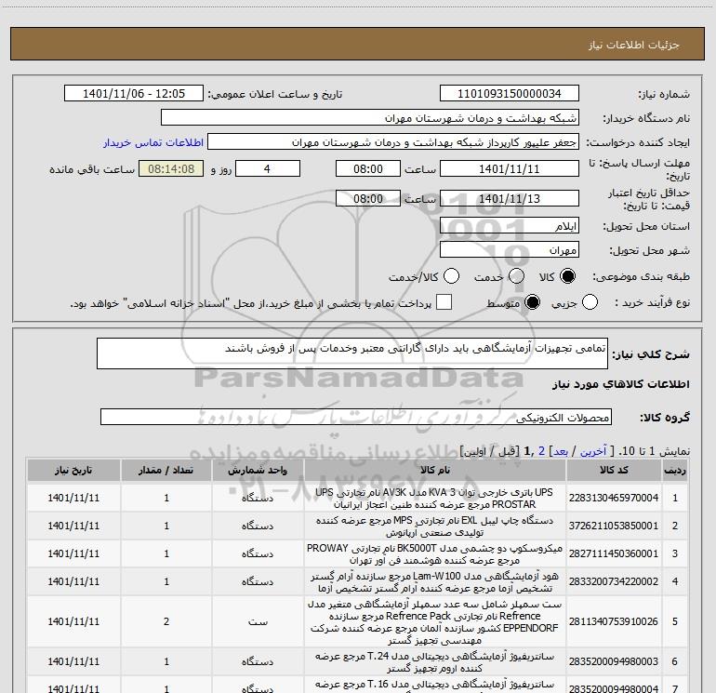Viewport: 716px width, 693px height.
Task: Click the کد کالا column header
Action: [614, 470]
